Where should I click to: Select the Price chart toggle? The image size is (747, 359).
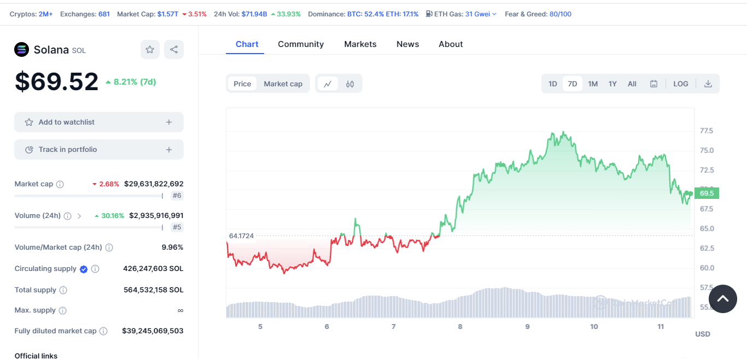click(x=242, y=84)
